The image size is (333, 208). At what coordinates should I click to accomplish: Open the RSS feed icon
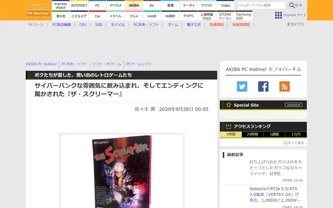coord(285,86)
